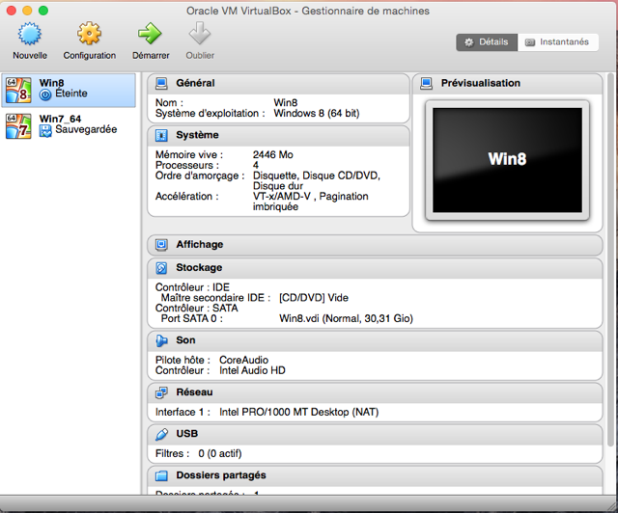Screen dimensions: 618x513
Task: Open the Général section header
Action: click(278, 84)
